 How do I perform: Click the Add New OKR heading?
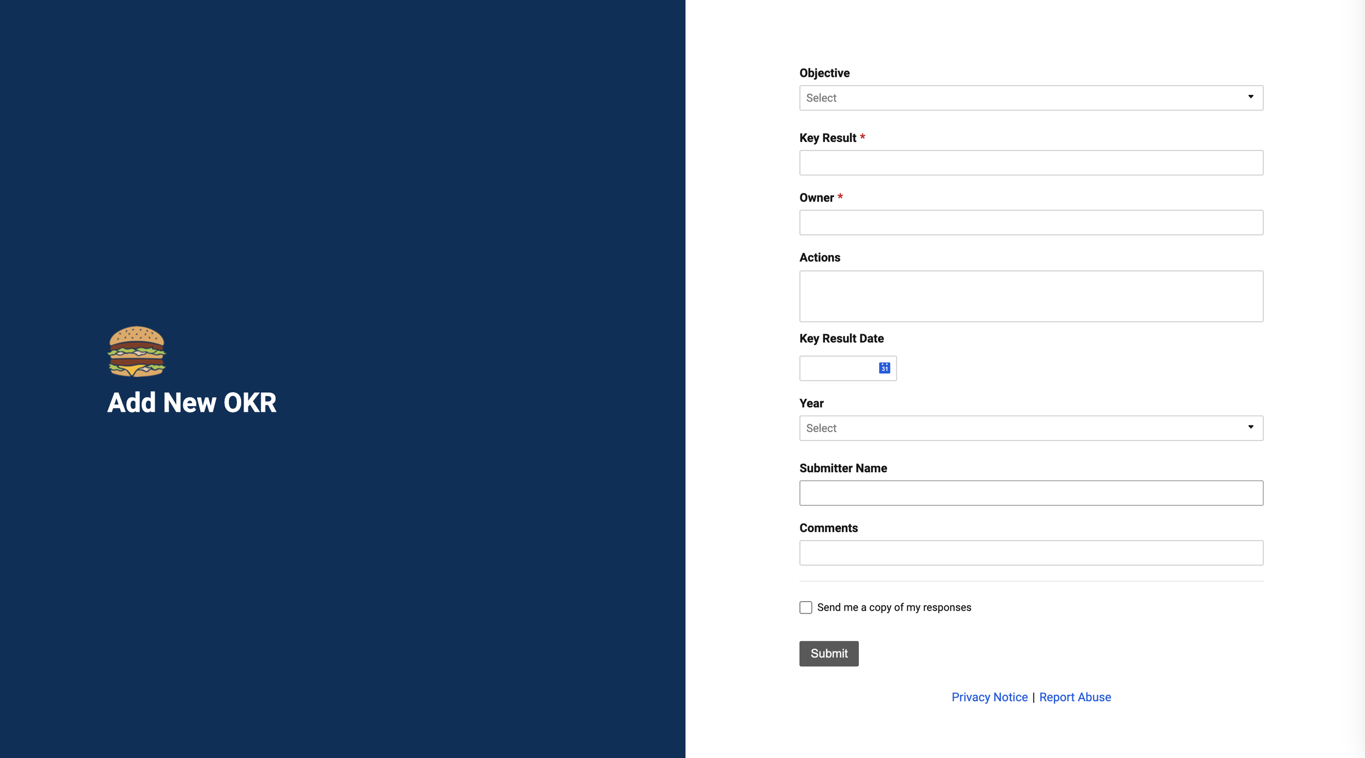[x=192, y=403]
